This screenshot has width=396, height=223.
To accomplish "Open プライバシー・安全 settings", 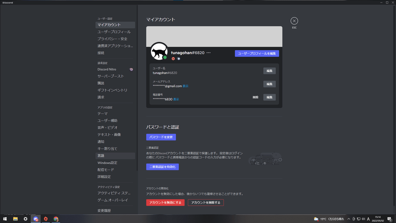I will [115, 39].
